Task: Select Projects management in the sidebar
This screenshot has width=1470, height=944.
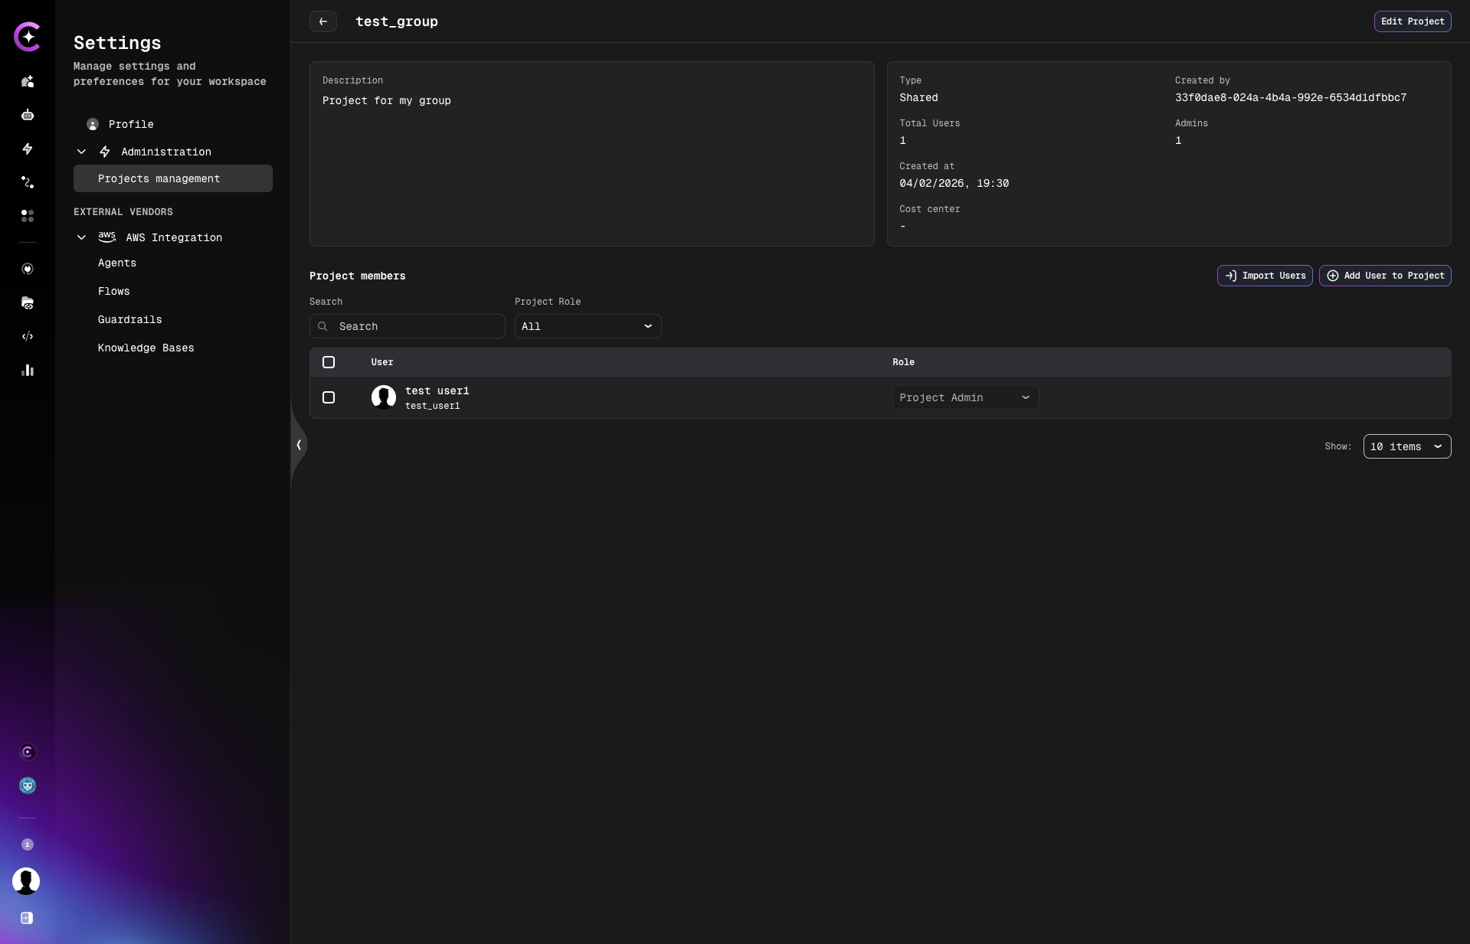Action: pos(159,178)
